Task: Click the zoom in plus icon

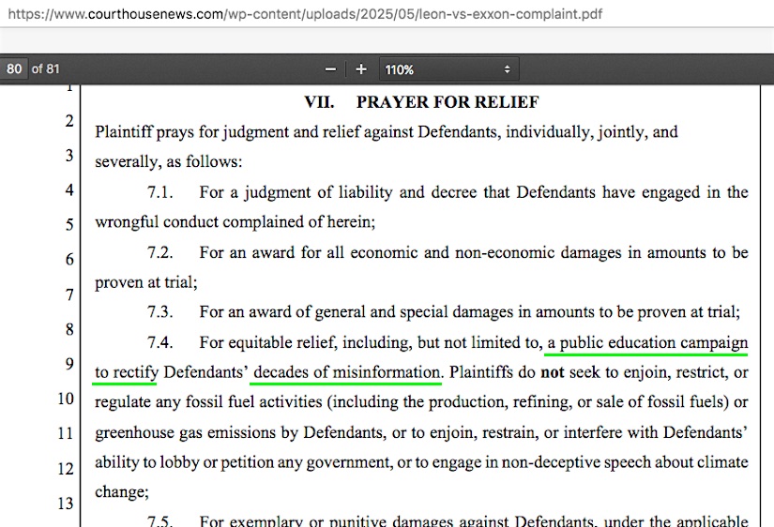Action: coord(361,69)
